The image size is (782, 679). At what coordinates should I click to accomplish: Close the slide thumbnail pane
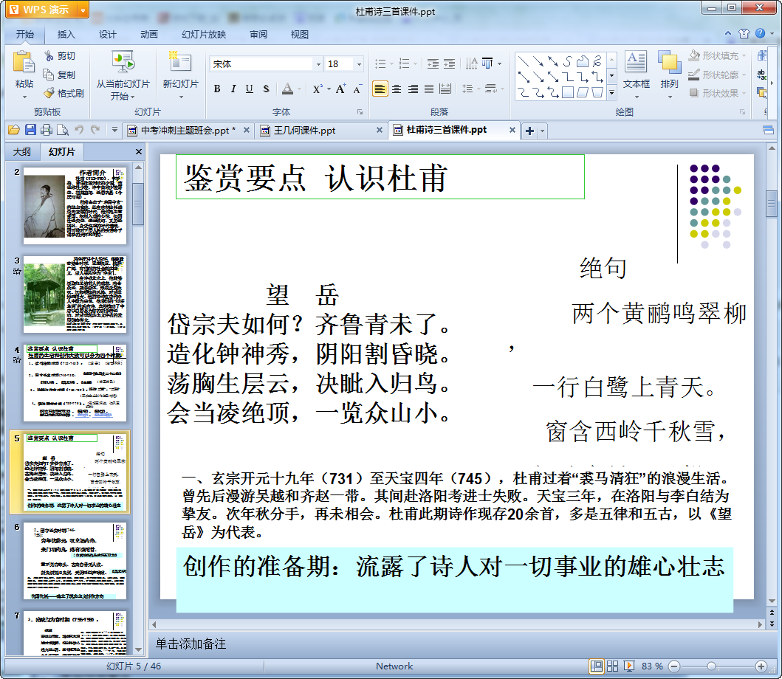(x=139, y=151)
